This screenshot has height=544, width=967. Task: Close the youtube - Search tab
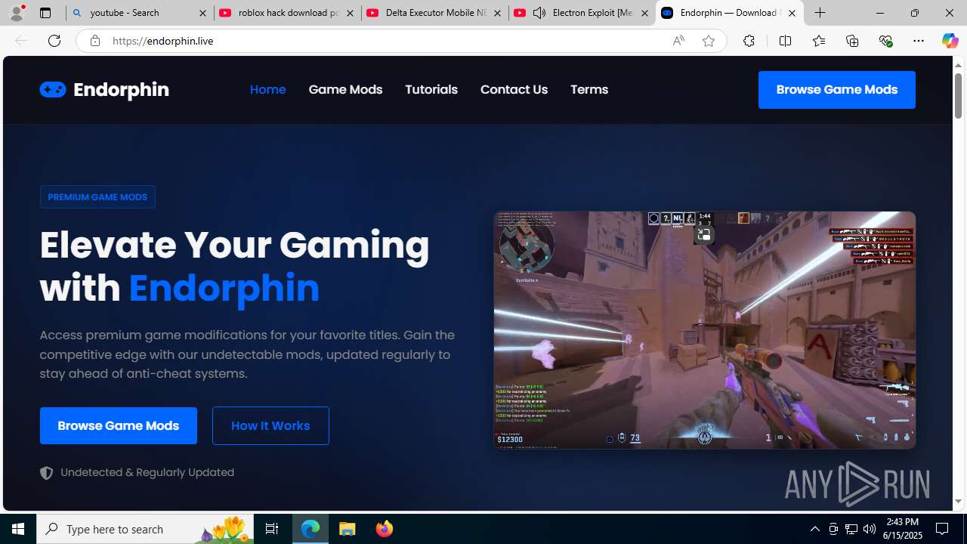(202, 13)
